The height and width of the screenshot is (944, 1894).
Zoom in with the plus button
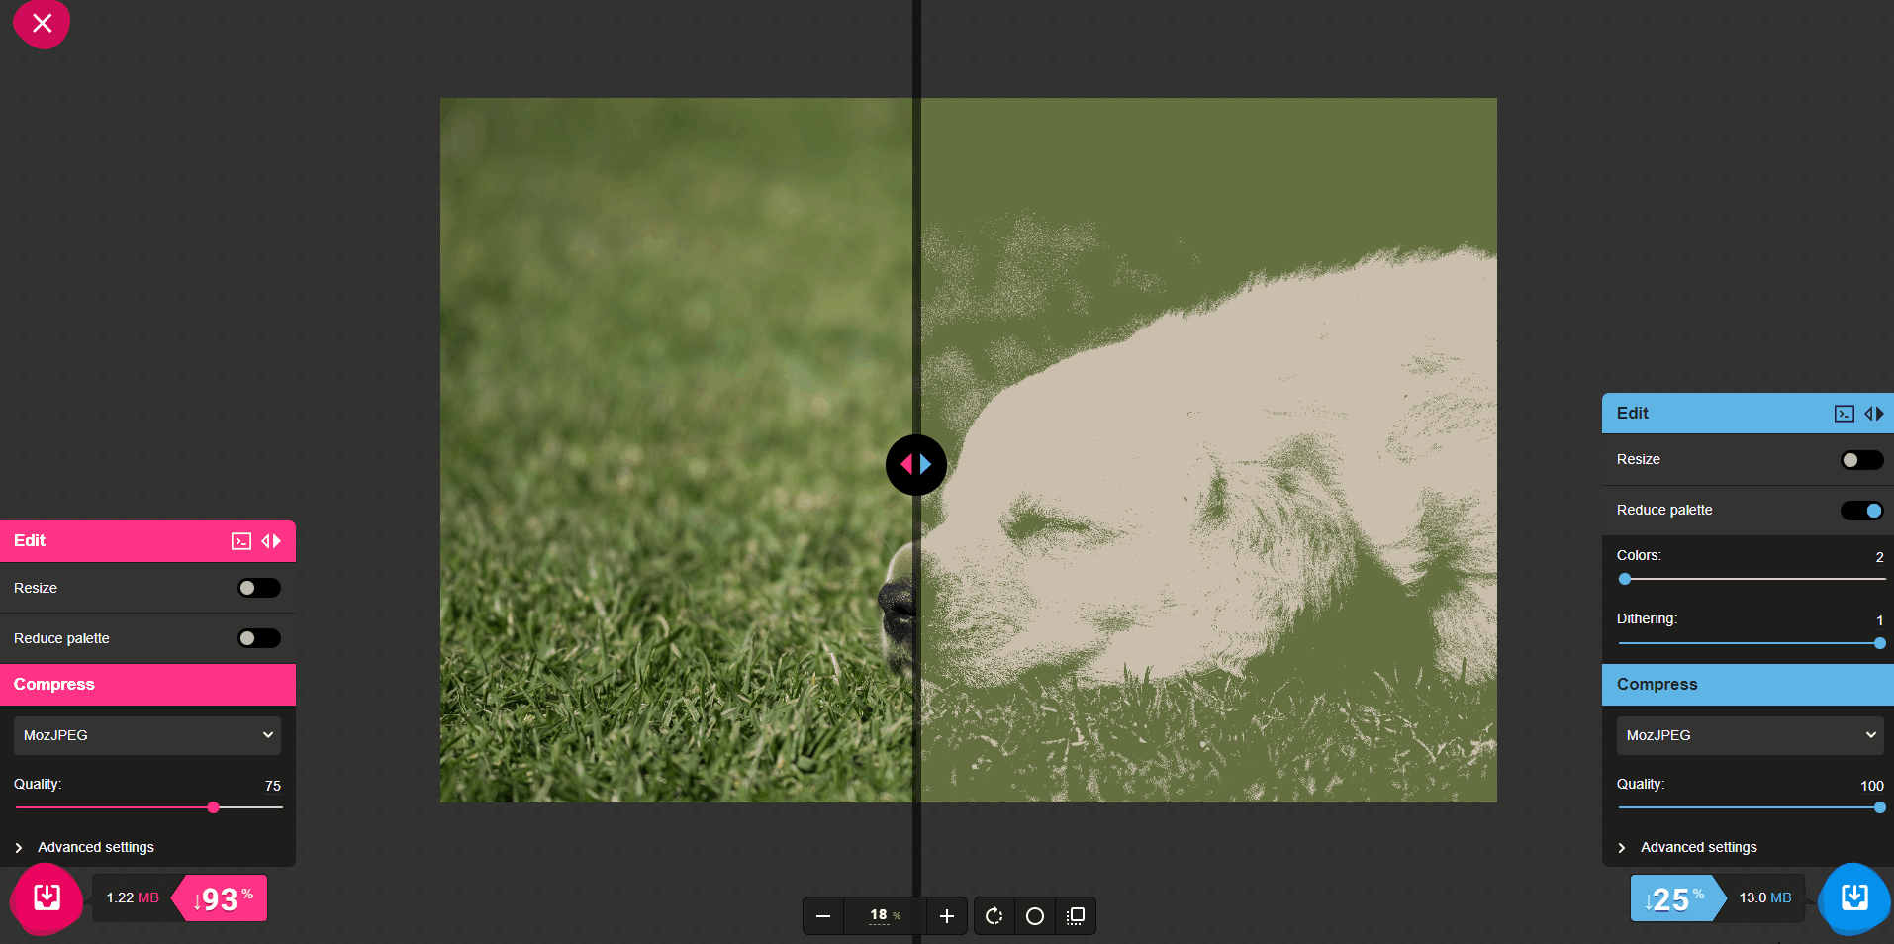(x=947, y=916)
